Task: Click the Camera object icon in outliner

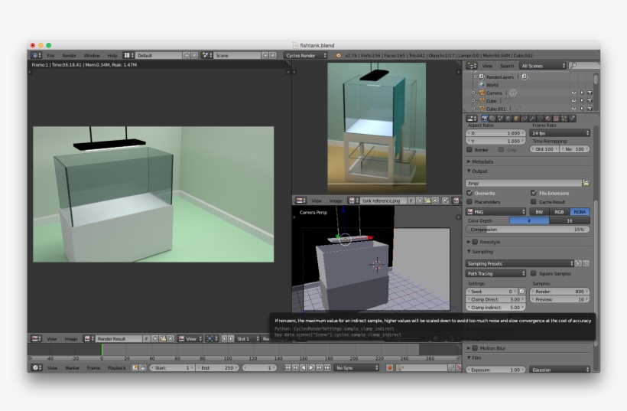Action: (x=481, y=93)
